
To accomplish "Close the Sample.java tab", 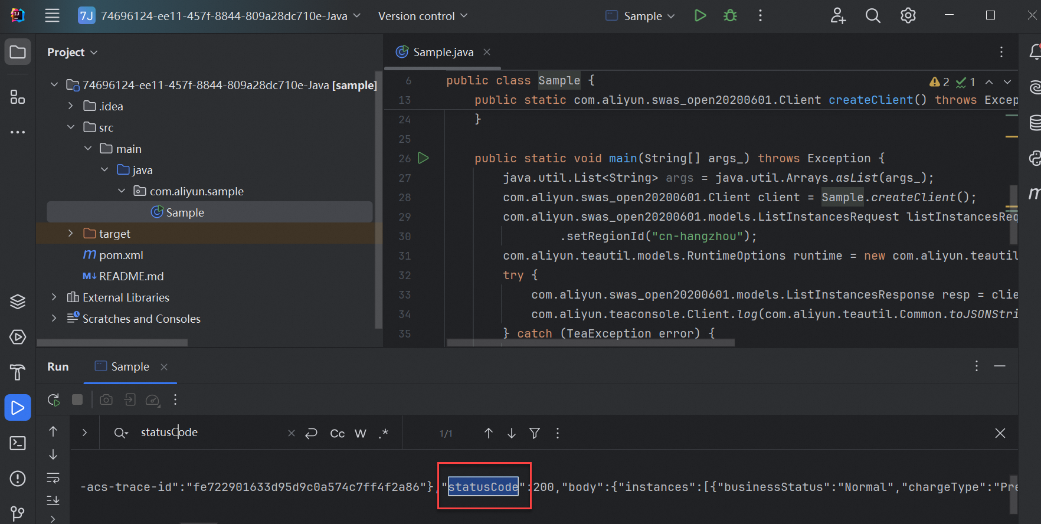I will point(487,52).
